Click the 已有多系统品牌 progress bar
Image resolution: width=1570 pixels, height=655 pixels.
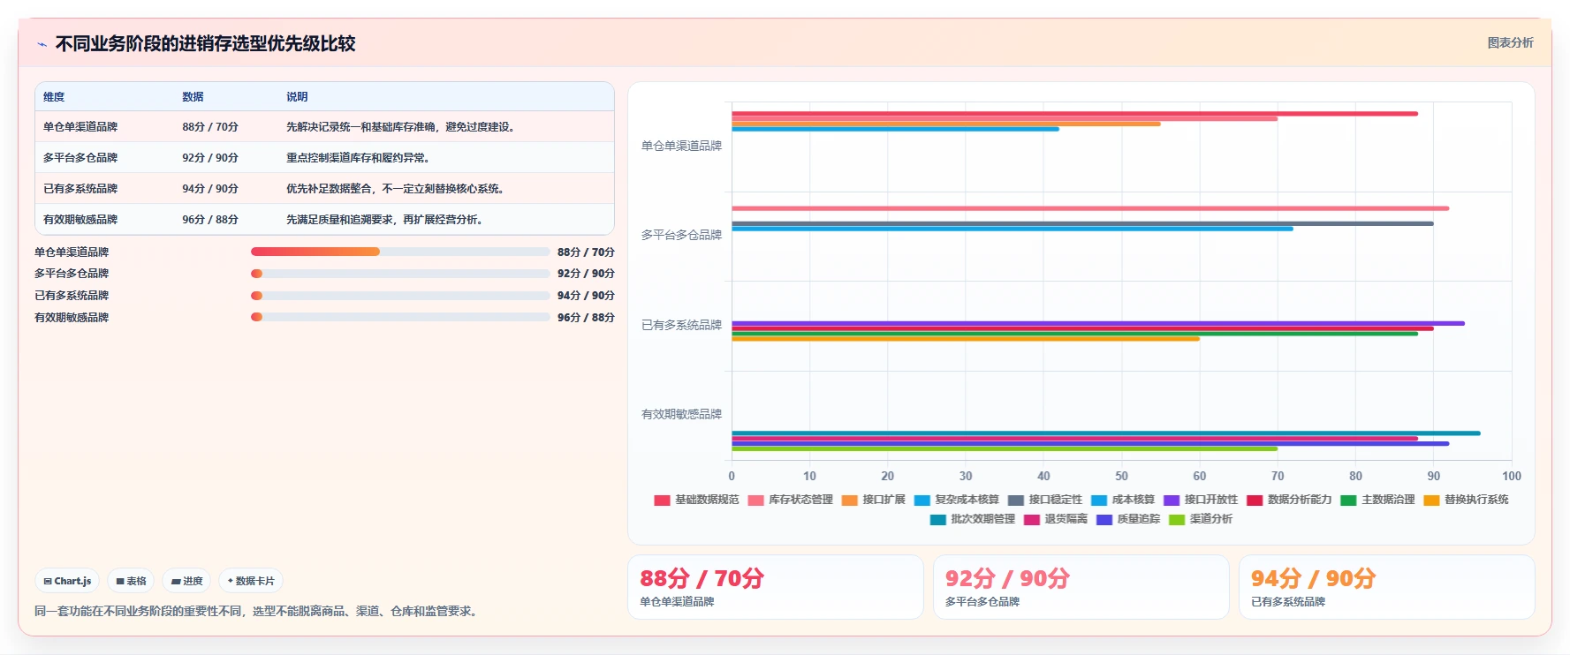[x=400, y=296]
